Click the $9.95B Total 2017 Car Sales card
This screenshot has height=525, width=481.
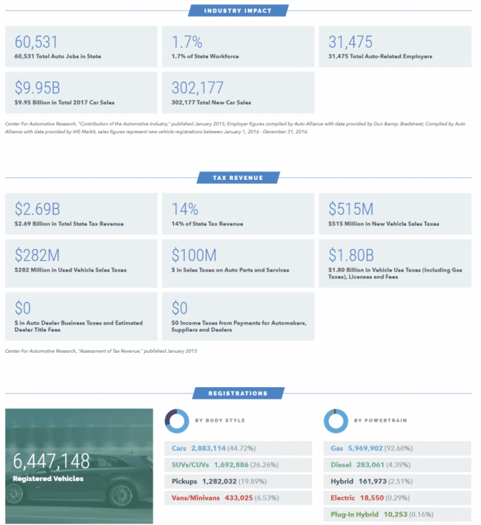pos(81,92)
